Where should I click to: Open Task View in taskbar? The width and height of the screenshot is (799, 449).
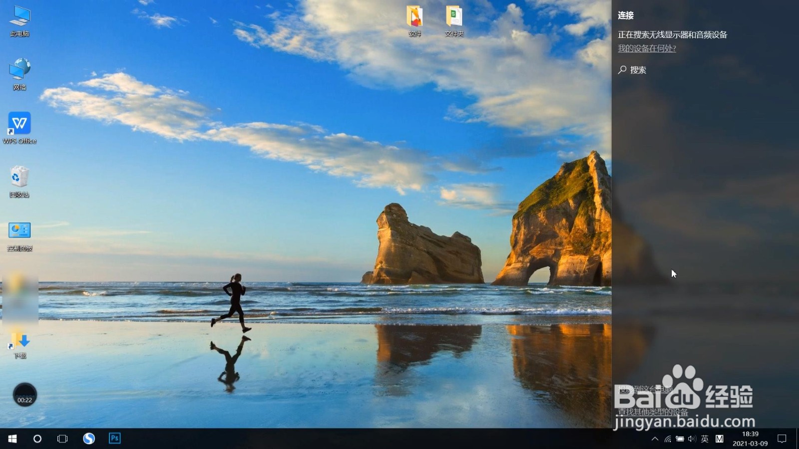tap(62, 439)
